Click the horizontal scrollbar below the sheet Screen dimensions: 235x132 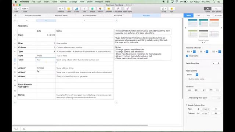(80, 125)
